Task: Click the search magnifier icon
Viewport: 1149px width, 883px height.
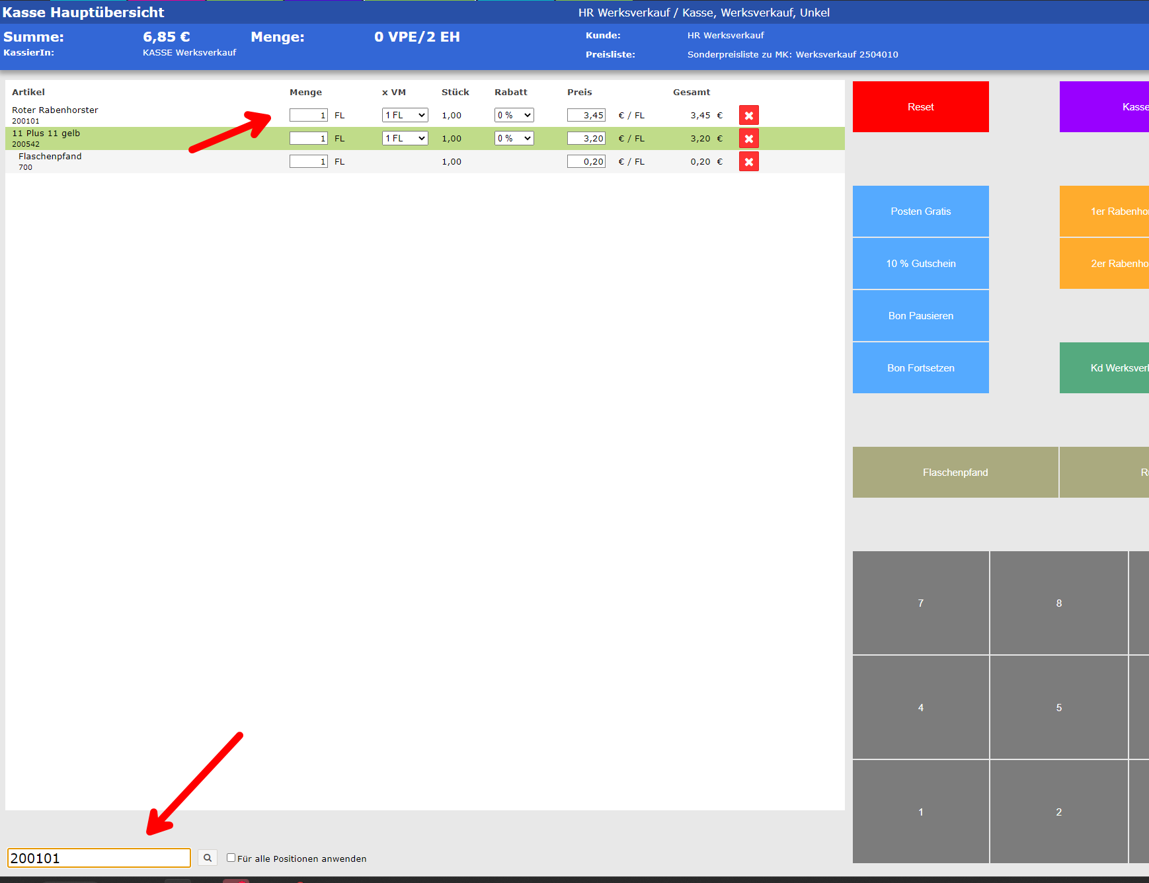Action: (x=208, y=858)
